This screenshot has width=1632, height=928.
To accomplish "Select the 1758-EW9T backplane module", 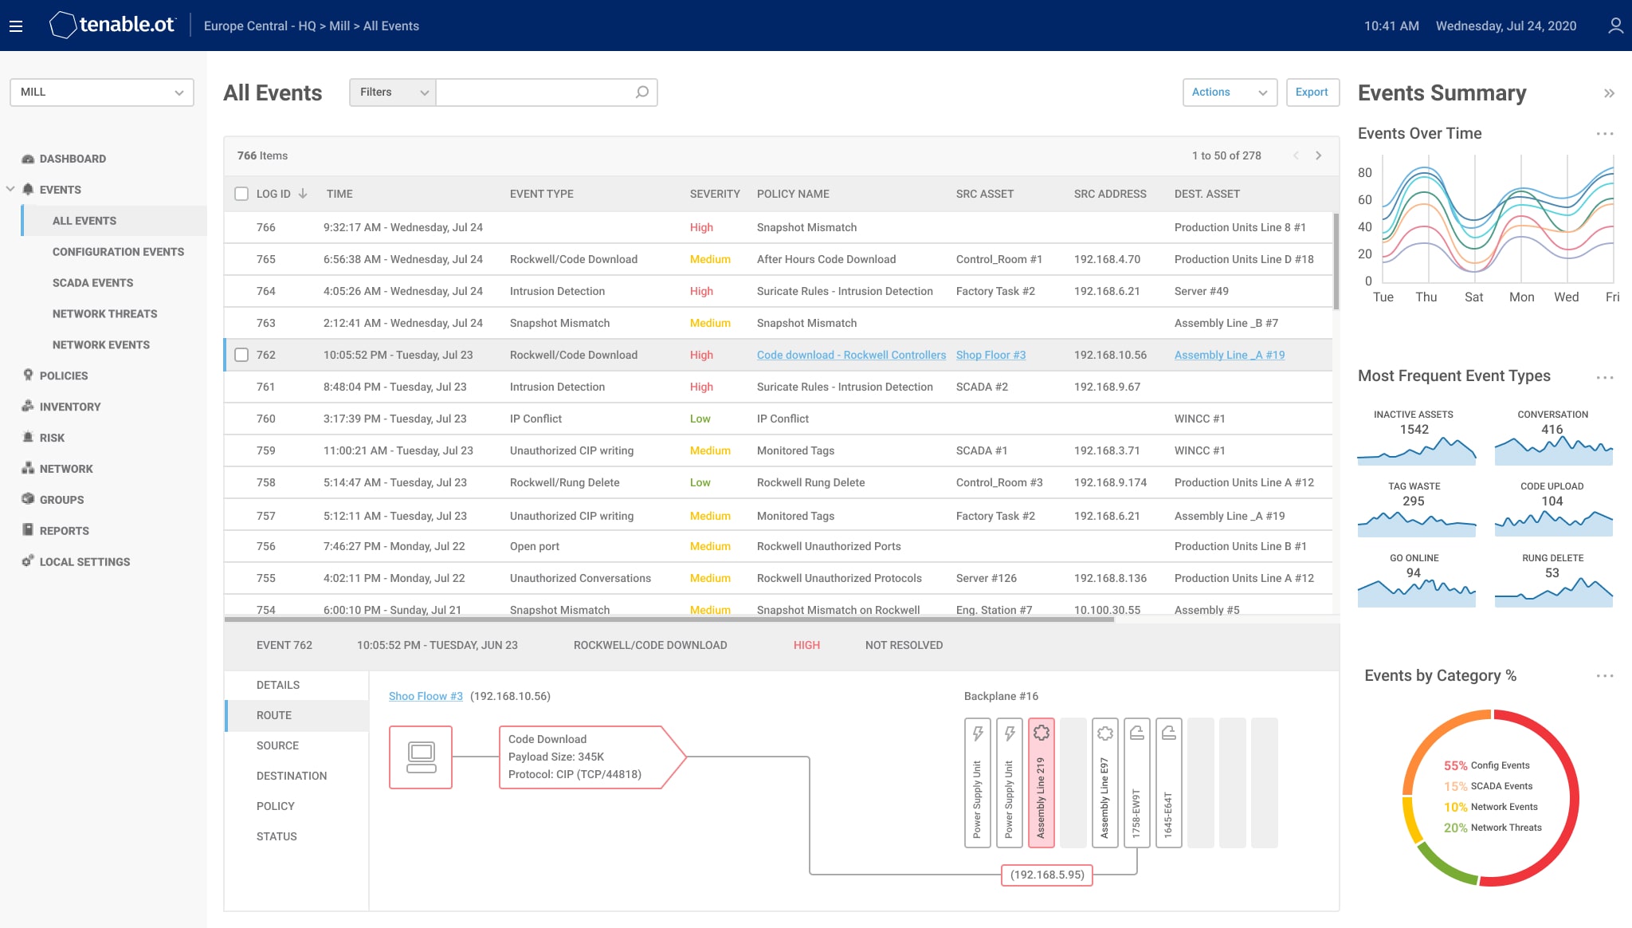I will point(1137,783).
